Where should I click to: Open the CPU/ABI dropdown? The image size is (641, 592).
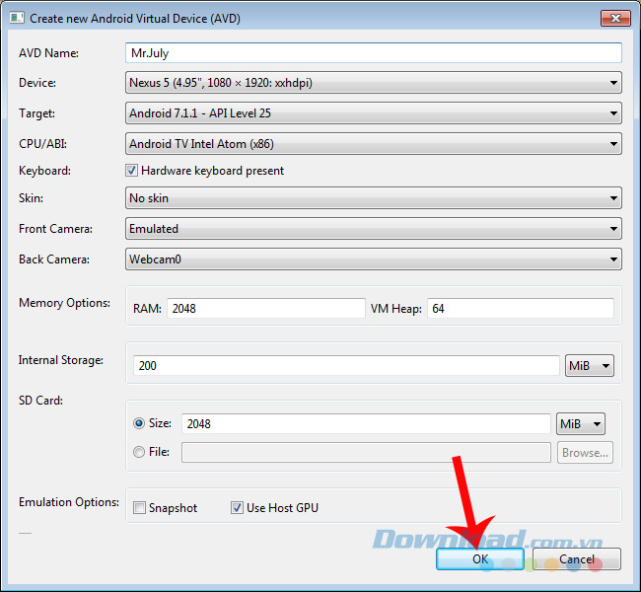(x=373, y=144)
